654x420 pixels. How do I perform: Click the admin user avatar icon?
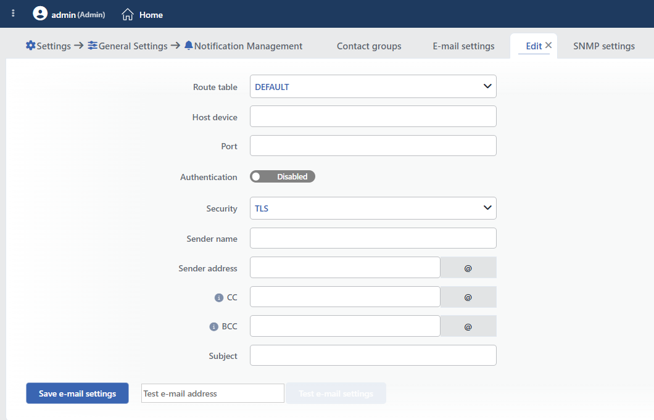point(40,14)
